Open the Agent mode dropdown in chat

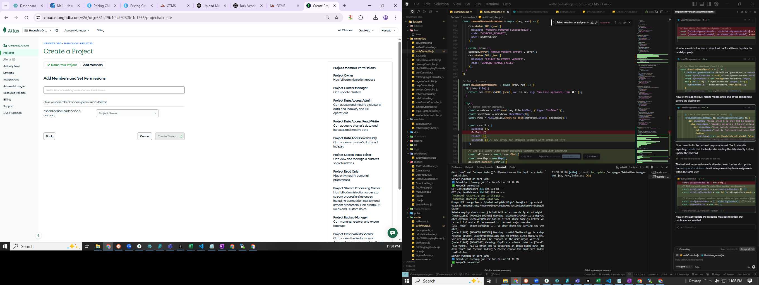click(x=684, y=267)
